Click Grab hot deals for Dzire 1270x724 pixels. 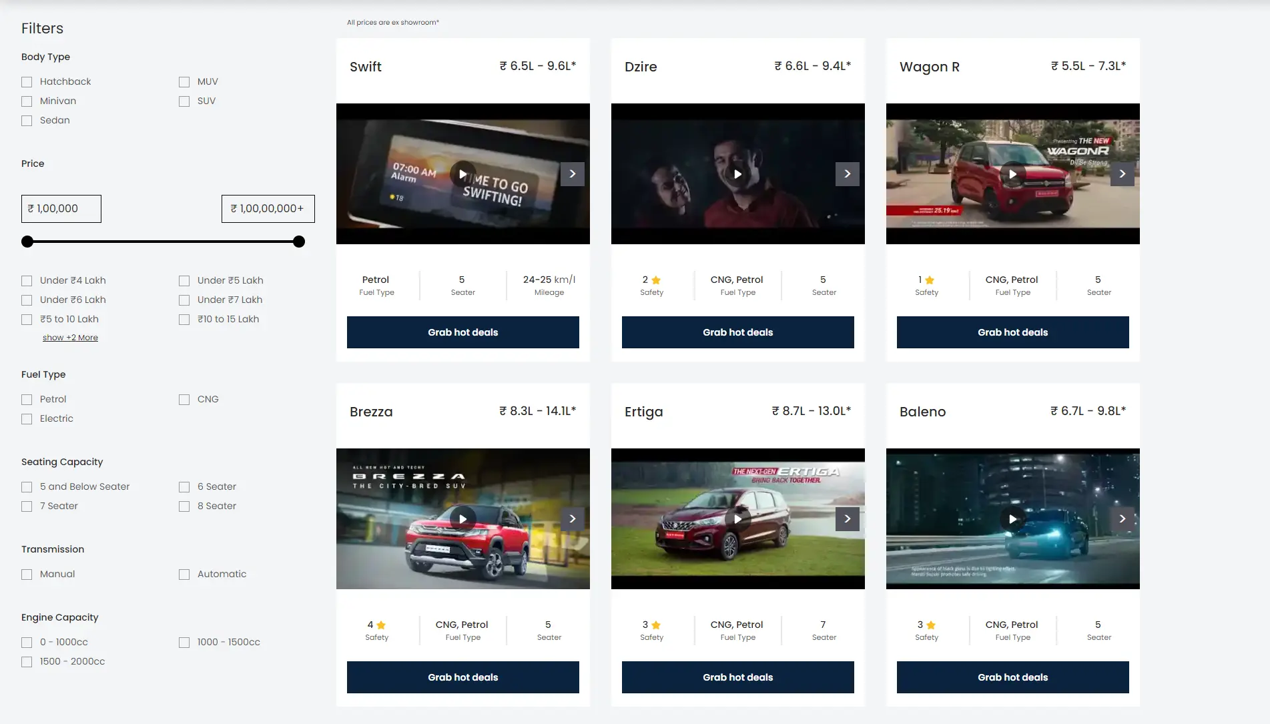tap(738, 332)
